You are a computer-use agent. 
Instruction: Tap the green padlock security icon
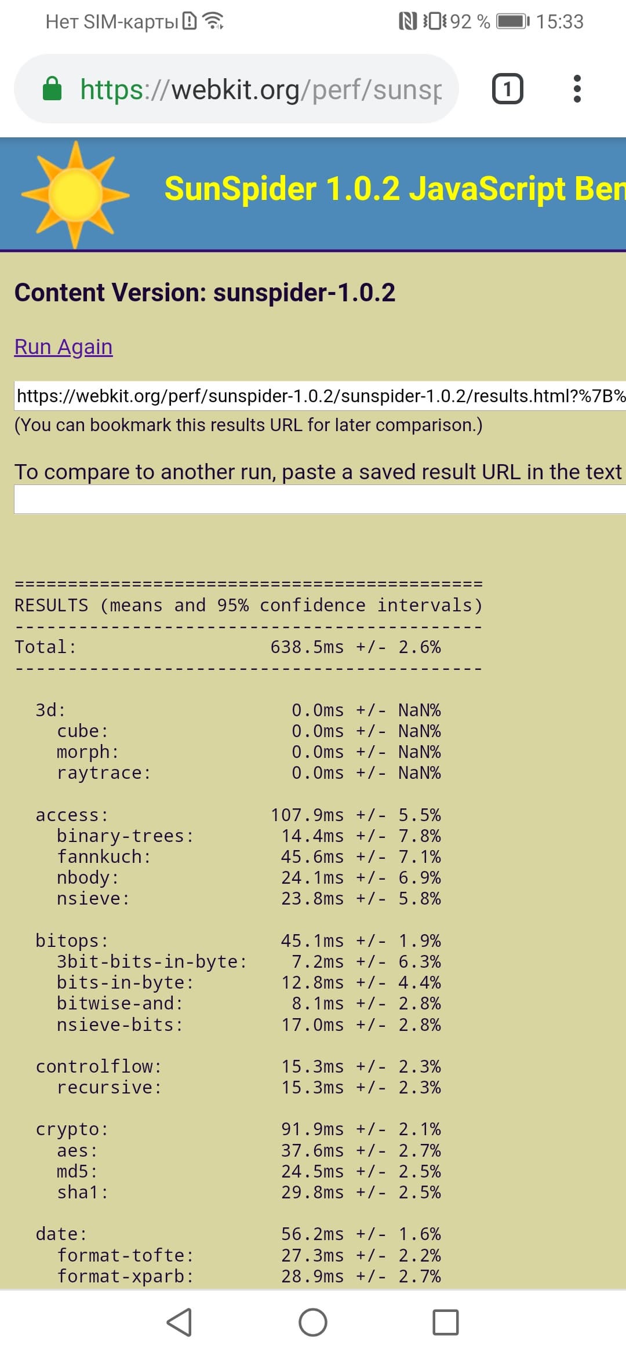coord(52,89)
